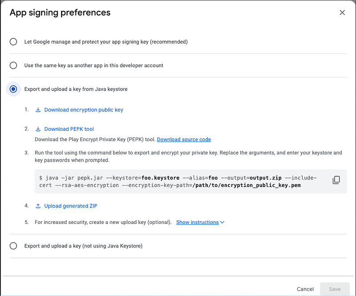The width and height of the screenshot is (356, 296).
Task: Click Download encryption public key link
Action: 84,110
